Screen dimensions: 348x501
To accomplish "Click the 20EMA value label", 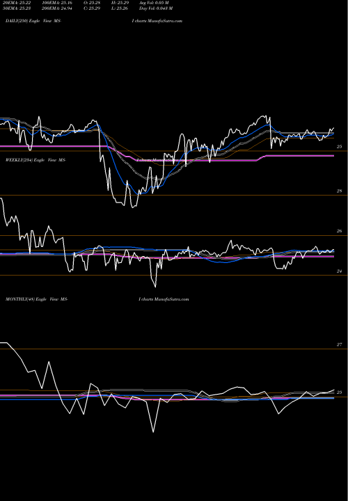I will tap(15, 3).
